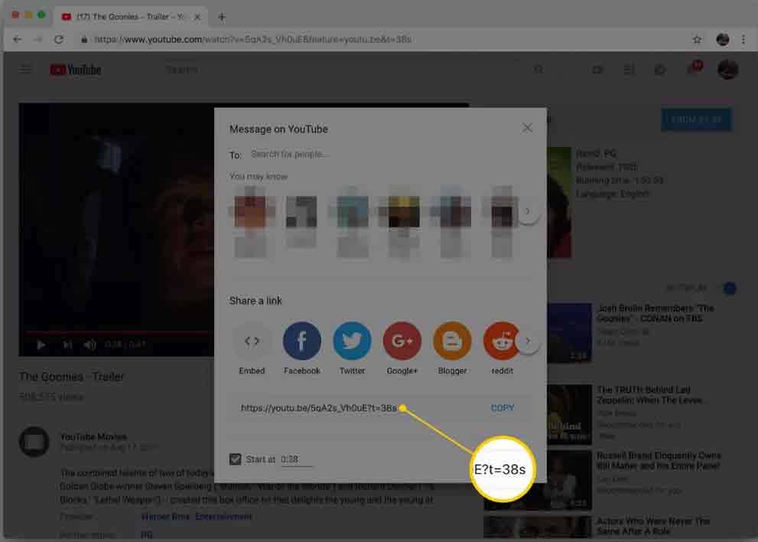Open the upload video camera icon
This screenshot has height=542, width=758.
[598, 70]
